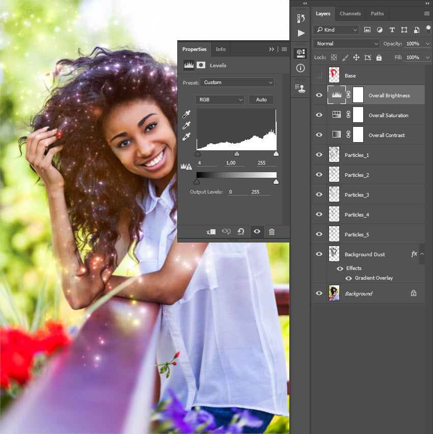Toggle Gradient Overlay effect visibility

pyautogui.click(x=348, y=278)
